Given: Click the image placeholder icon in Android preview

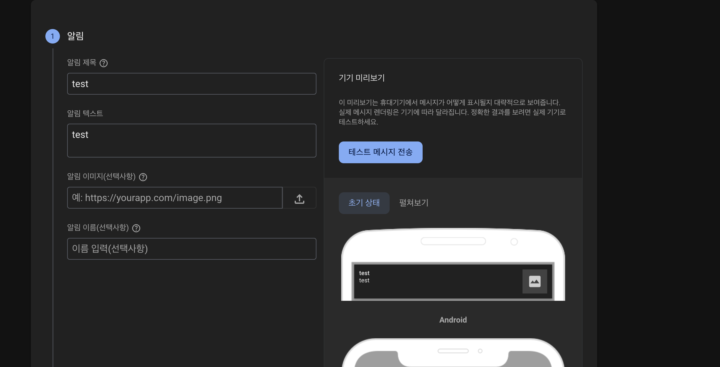Looking at the screenshot, I should pyautogui.click(x=535, y=281).
